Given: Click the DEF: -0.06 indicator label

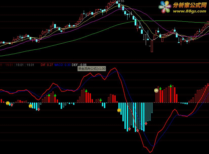Looking at the screenshot, I should pyautogui.click(x=79, y=65).
